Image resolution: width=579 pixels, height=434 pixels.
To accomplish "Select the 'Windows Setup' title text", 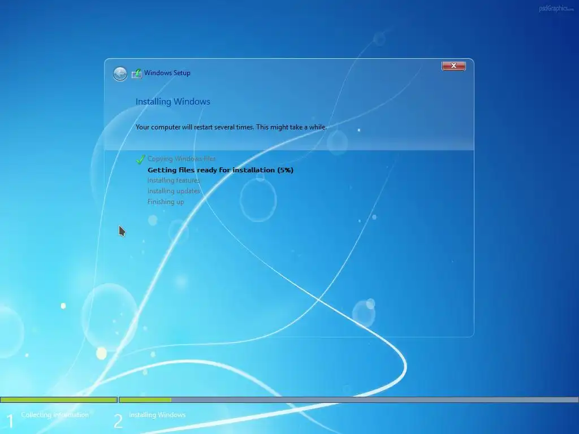I will coord(167,73).
